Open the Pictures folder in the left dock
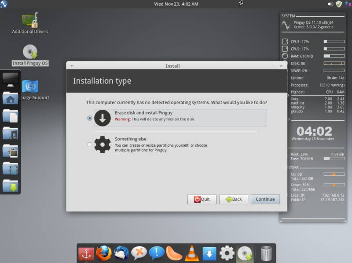The height and width of the screenshot is (263, 352). (10, 151)
